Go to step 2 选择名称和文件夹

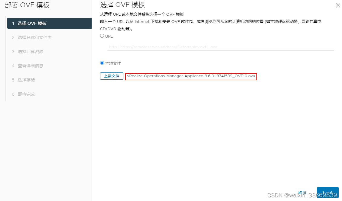pos(32,37)
